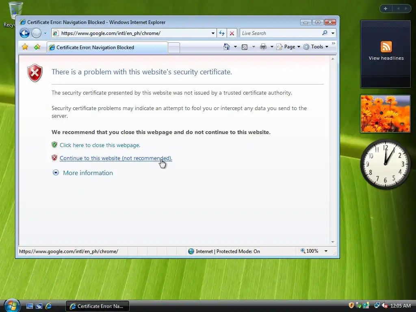Open the Tools menu
416x312 pixels.
pyautogui.click(x=316, y=47)
